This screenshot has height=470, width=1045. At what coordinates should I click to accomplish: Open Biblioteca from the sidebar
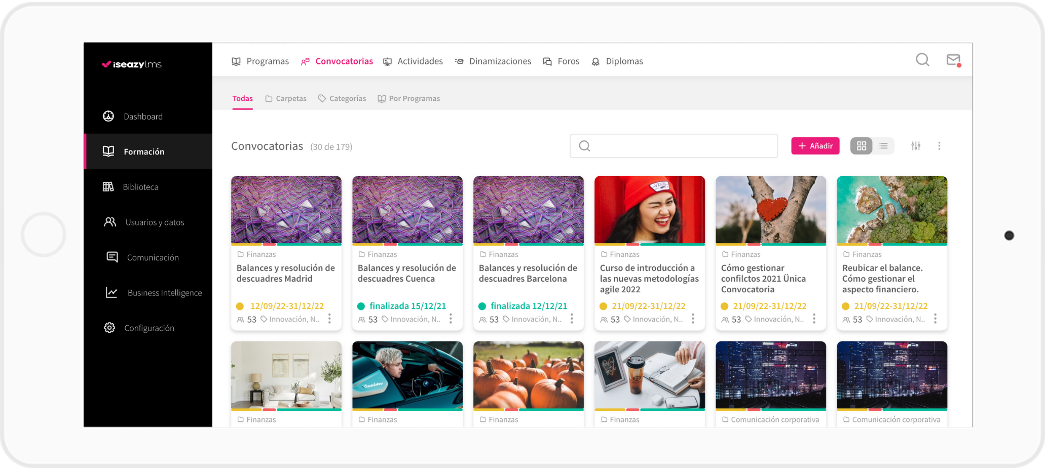[140, 187]
